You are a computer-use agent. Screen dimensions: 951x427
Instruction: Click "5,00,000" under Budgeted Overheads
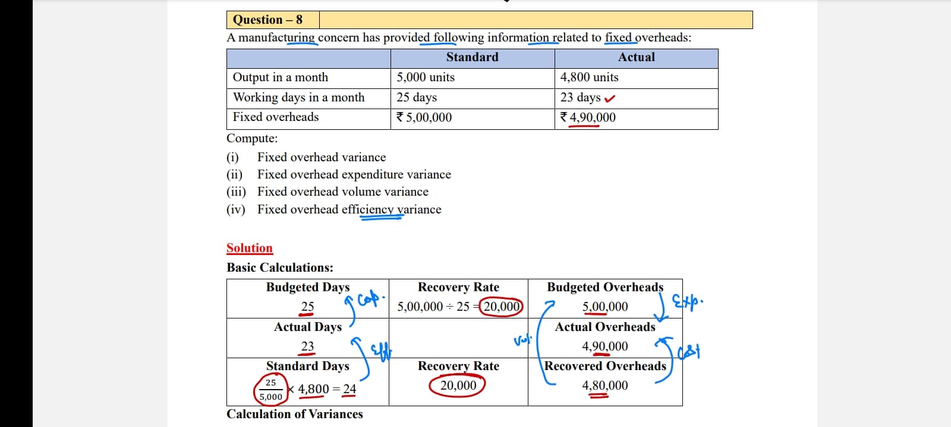[605, 307]
